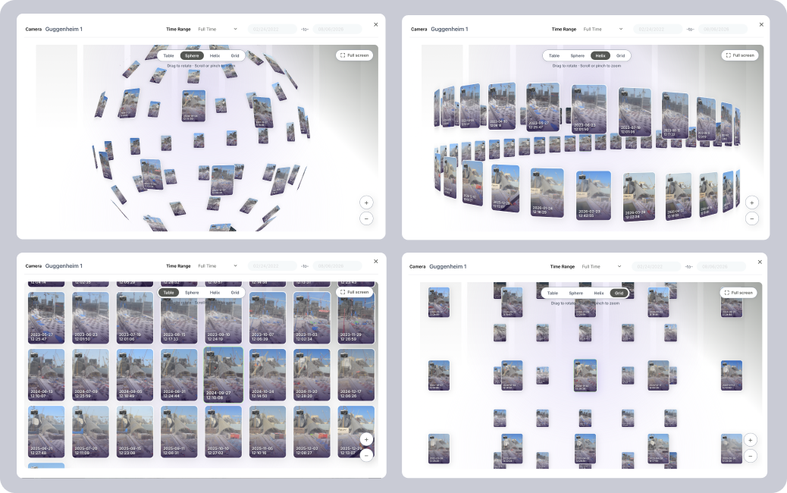Select Helix tab in Grid-view panel
This screenshot has width=787, height=493.
pyautogui.click(x=599, y=294)
